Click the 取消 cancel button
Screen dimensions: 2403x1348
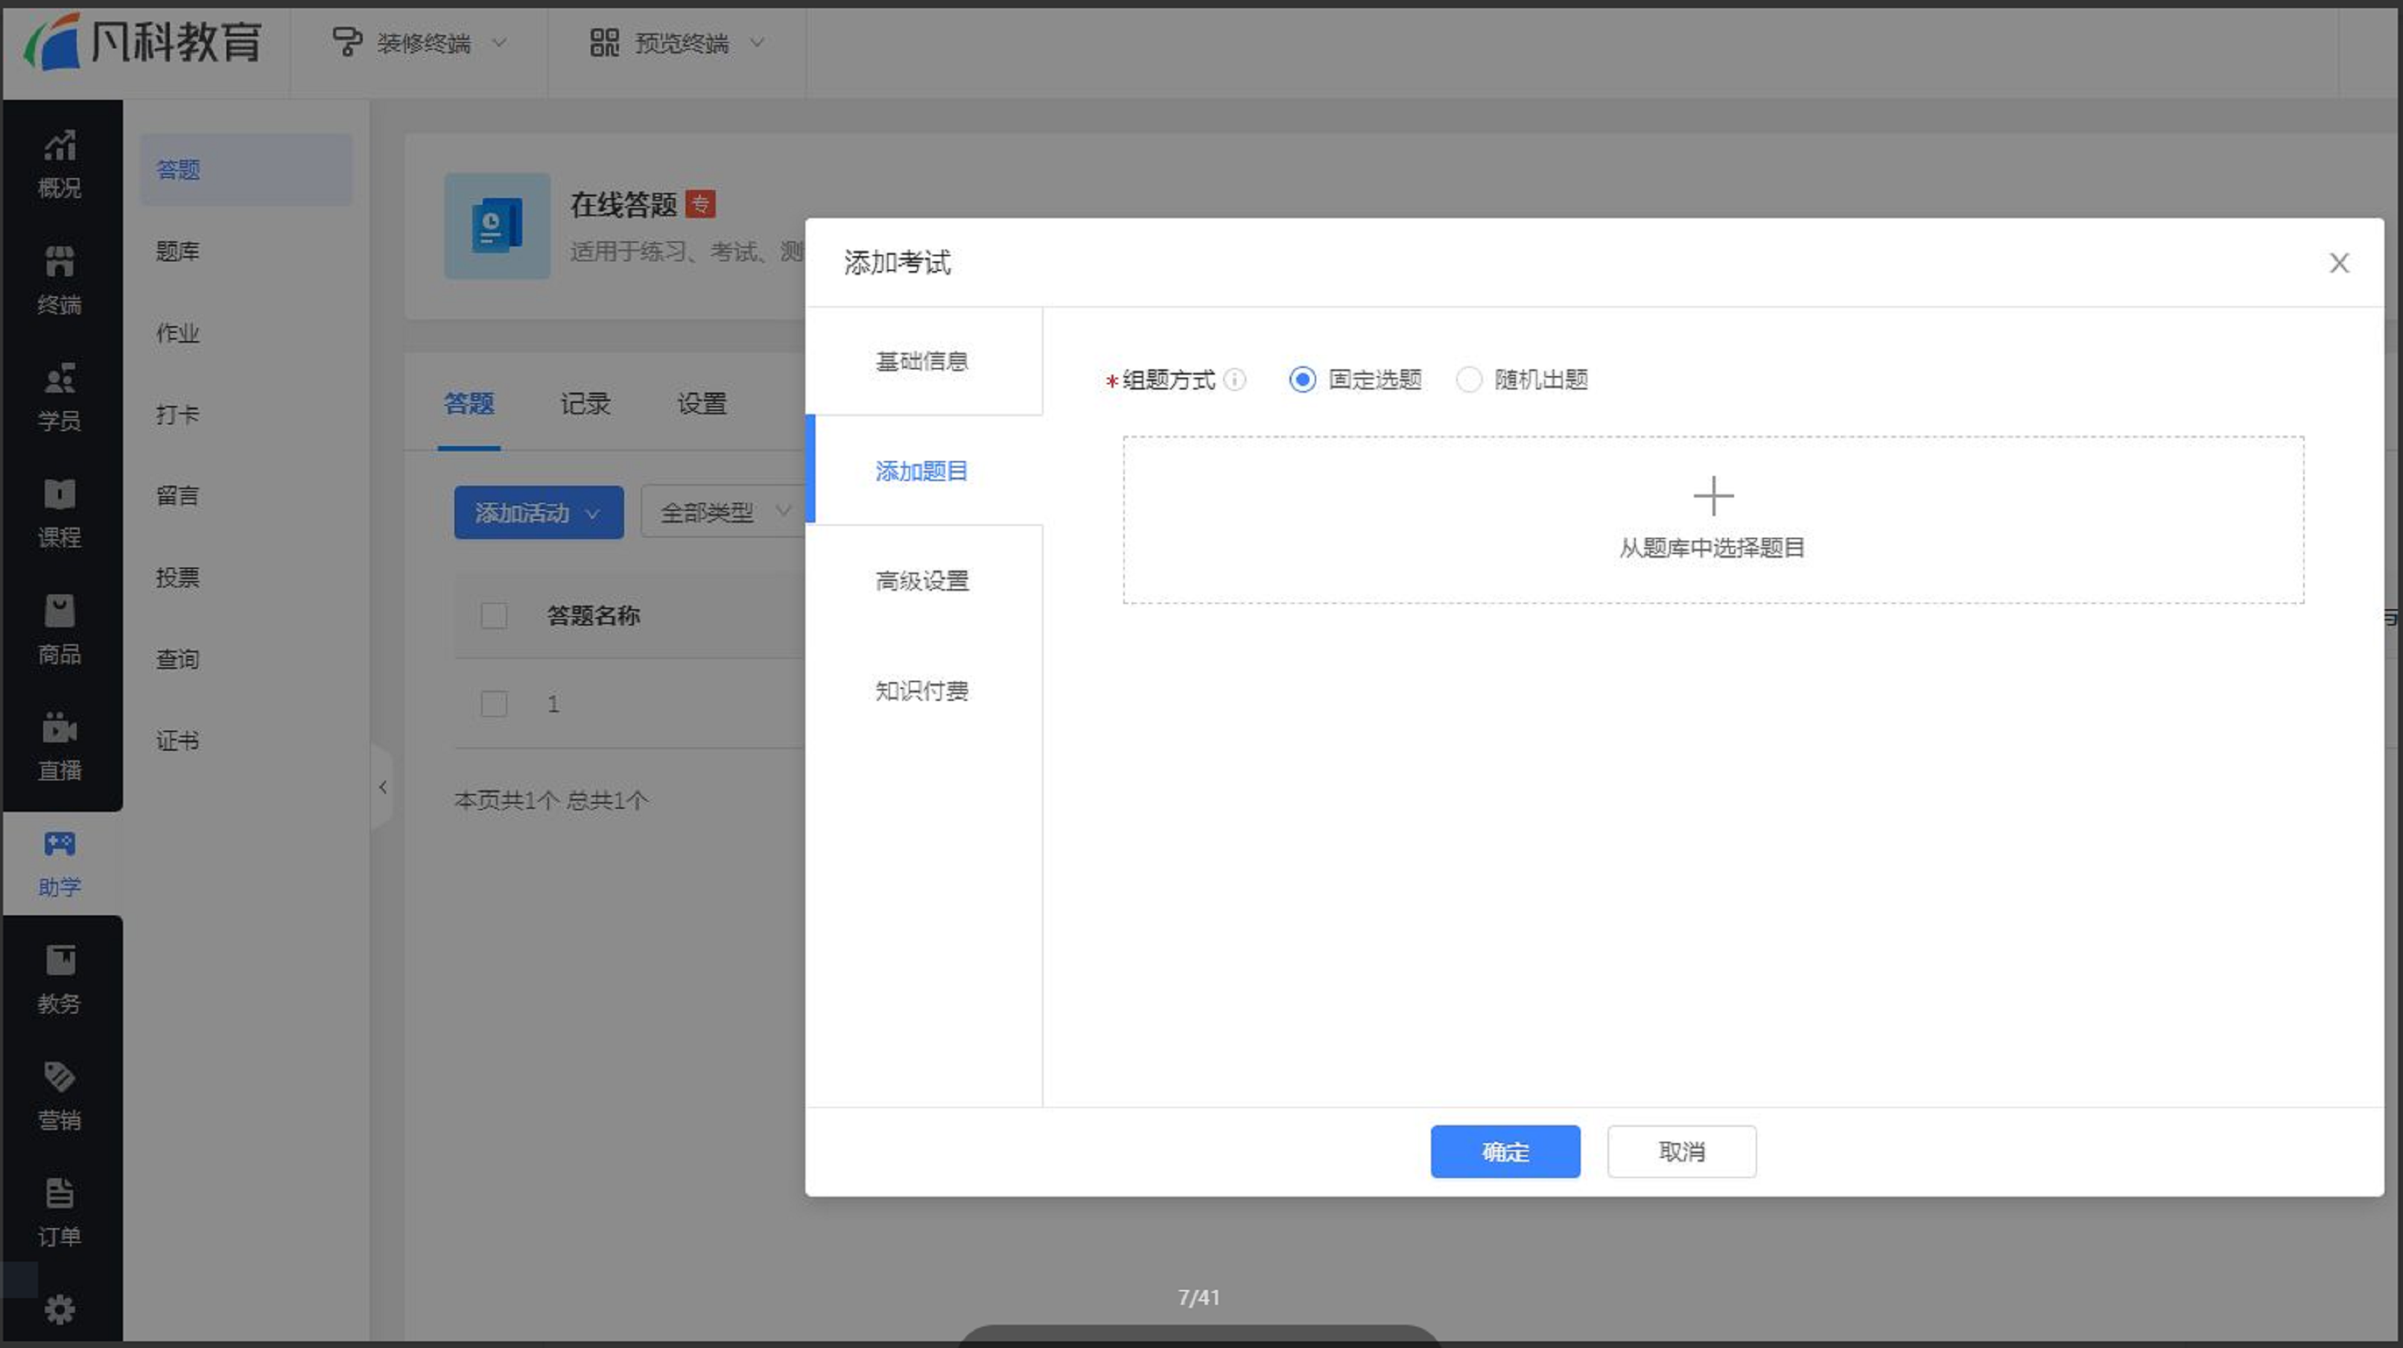(x=1681, y=1151)
